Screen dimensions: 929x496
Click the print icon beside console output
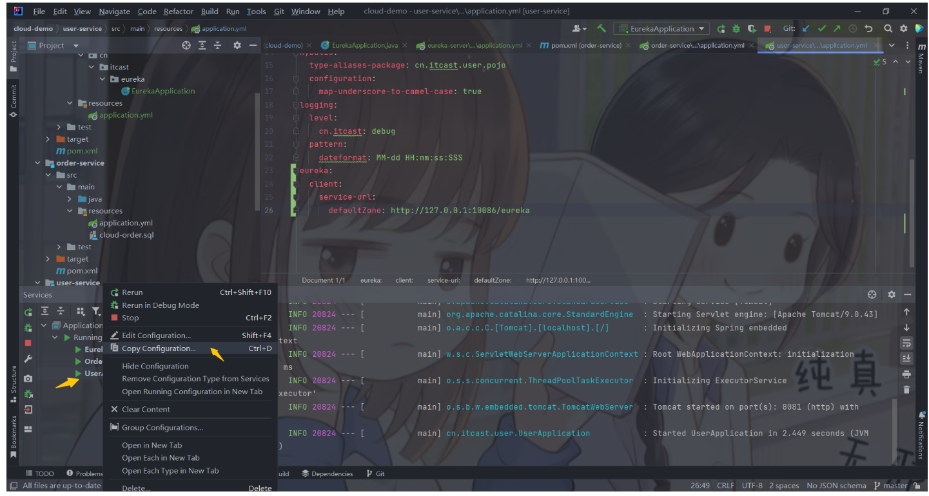[906, 374]
